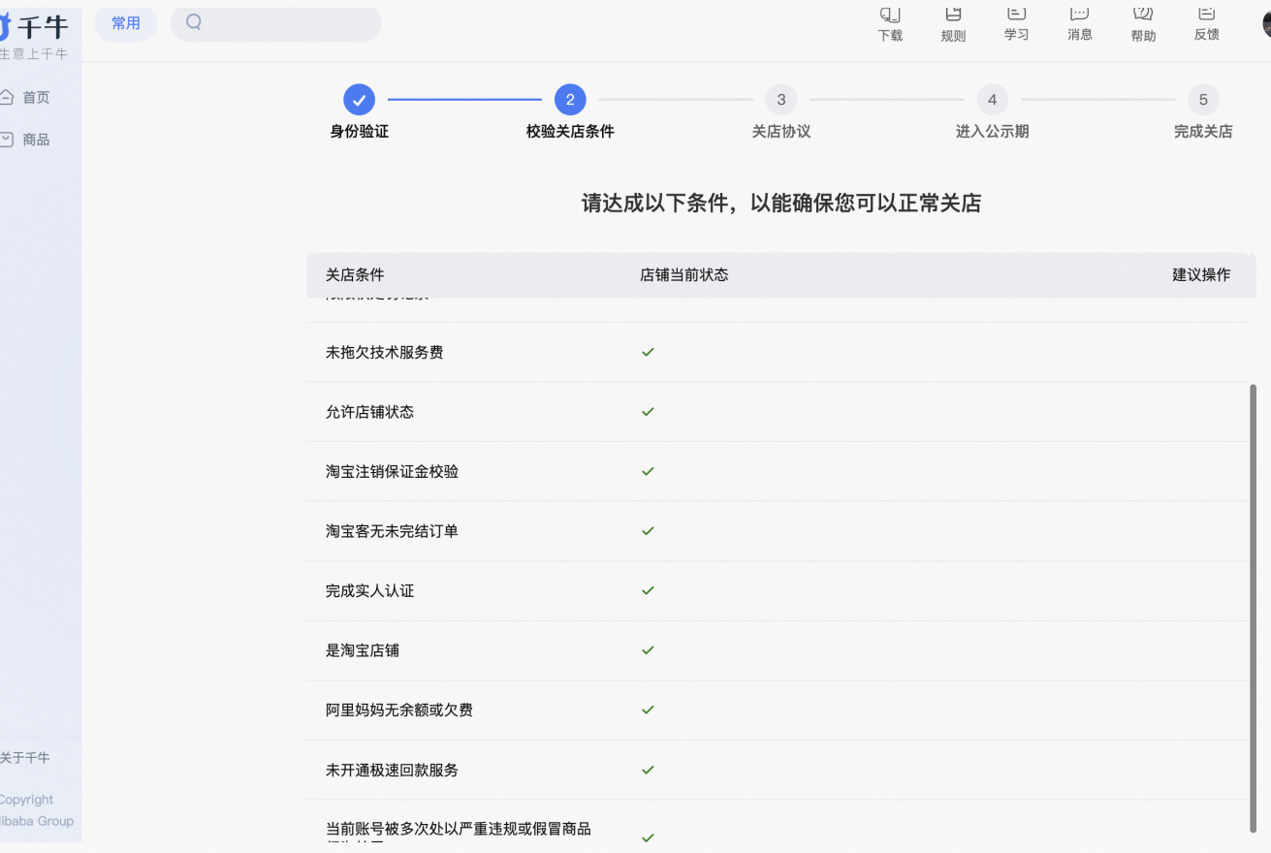Open the 下载 download panel icon
Image resolution: width=1271 pixels, height=853 pixels.
tap(889, 23)
